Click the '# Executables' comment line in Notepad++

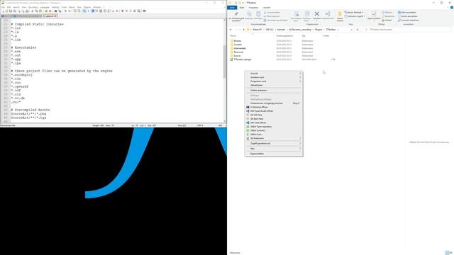point(23,47)
